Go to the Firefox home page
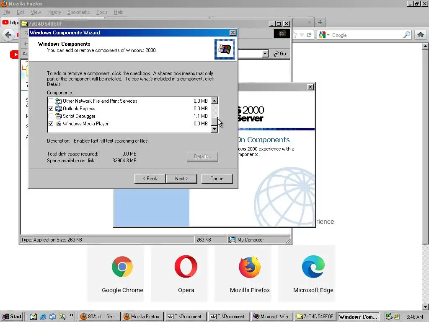 click(x=421, y=35)
